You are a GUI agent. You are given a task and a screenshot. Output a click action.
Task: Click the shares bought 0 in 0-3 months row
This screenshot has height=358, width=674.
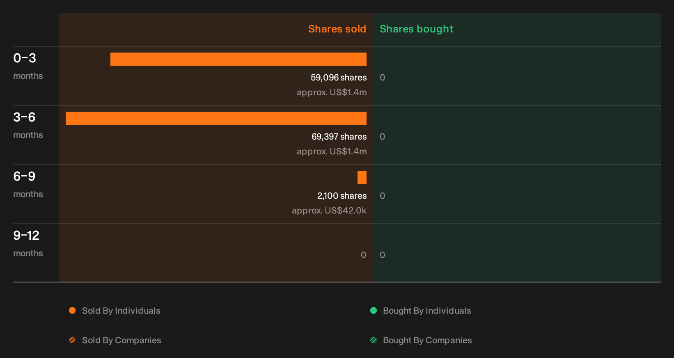[x=383, y=78]
